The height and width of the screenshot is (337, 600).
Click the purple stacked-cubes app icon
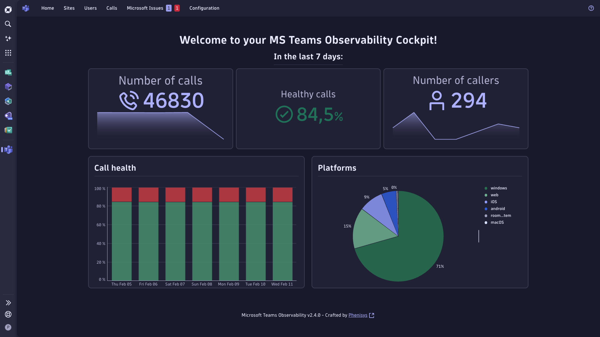tap(8, 87)
